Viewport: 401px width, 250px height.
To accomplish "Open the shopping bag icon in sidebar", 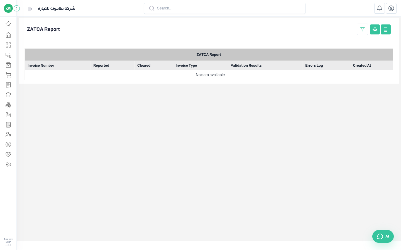I will pos(8,65).
